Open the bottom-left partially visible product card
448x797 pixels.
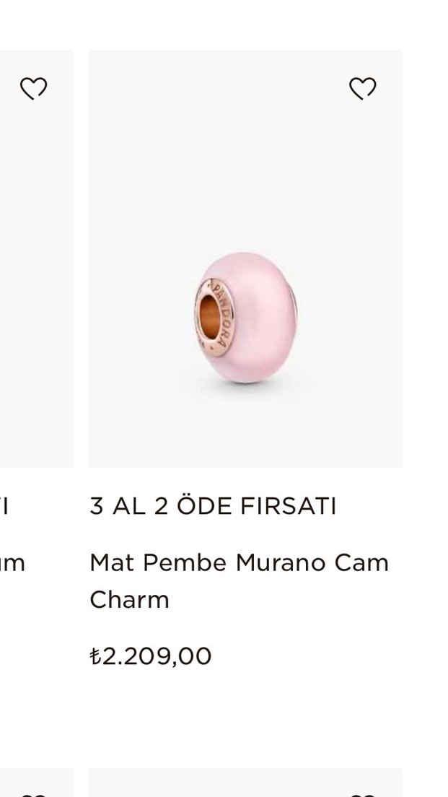37,783
